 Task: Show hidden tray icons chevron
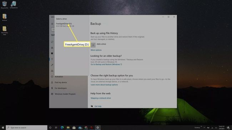pyautogui.click(x=204, y=128)
